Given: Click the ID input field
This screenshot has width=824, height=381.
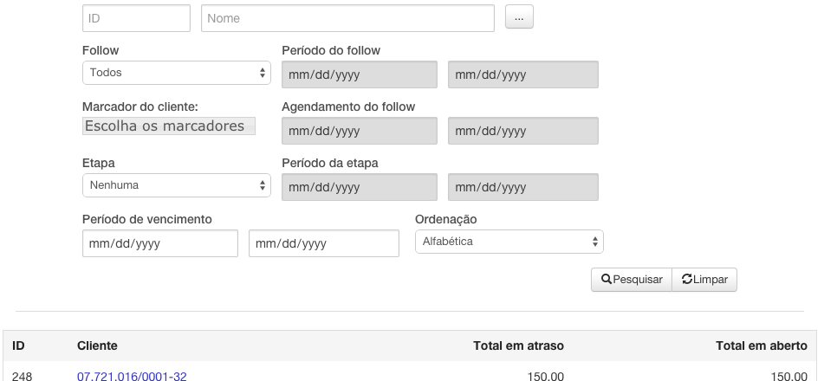Looking at the screenshot, I should click(x=136, y=18).
